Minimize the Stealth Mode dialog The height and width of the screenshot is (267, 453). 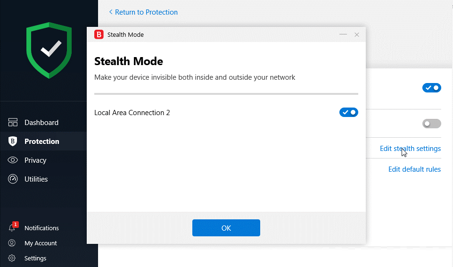343,35
